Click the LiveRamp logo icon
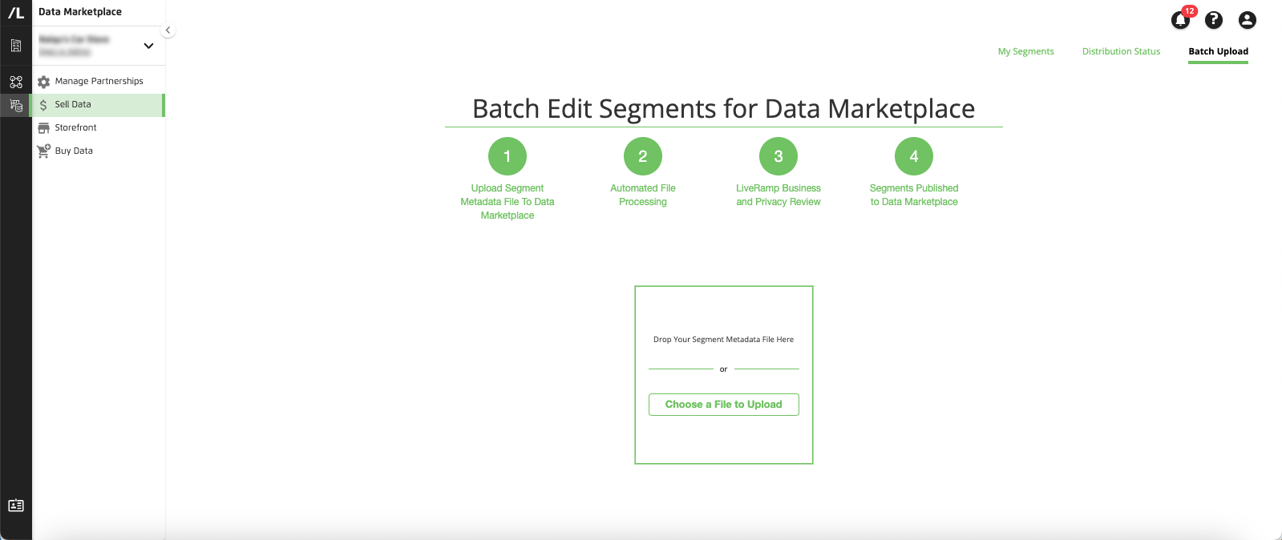1282x540 pixels. point(16,12)
